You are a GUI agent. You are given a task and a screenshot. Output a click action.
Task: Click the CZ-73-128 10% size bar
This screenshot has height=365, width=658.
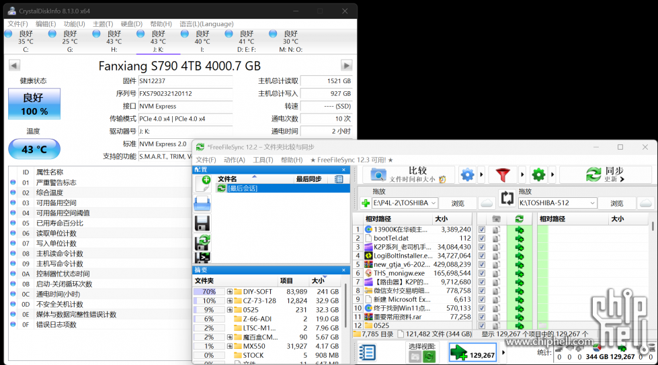point(209,301)
